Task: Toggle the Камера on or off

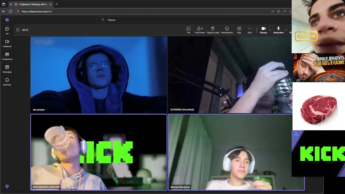Action: 263,30
